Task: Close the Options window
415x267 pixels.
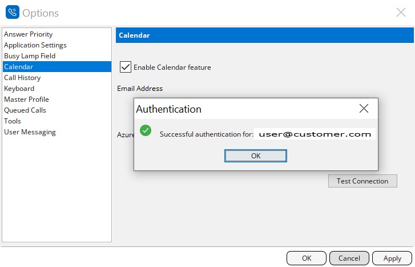Action: pos(401,12)
